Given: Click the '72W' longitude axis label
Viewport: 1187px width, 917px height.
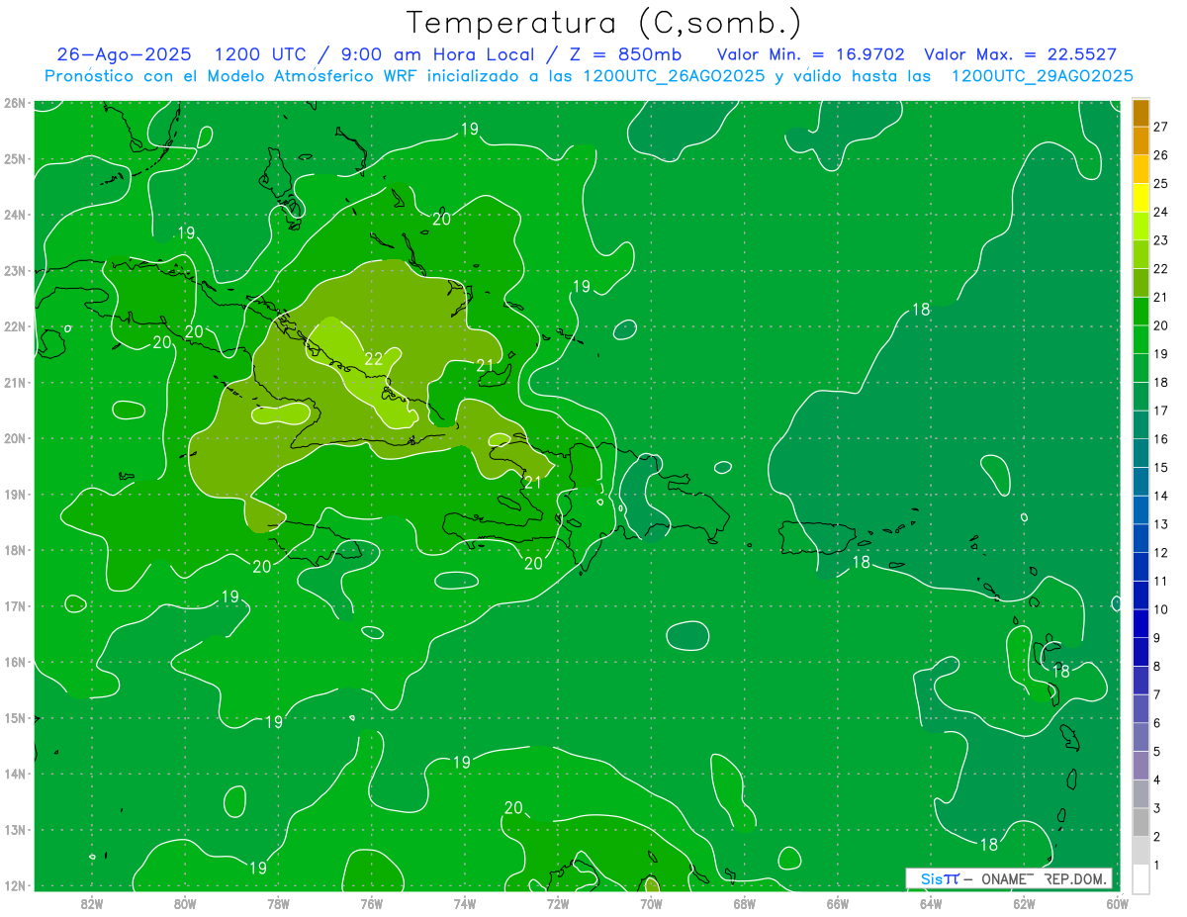Looking at the screenshot, I should click(x=558, y=902).
